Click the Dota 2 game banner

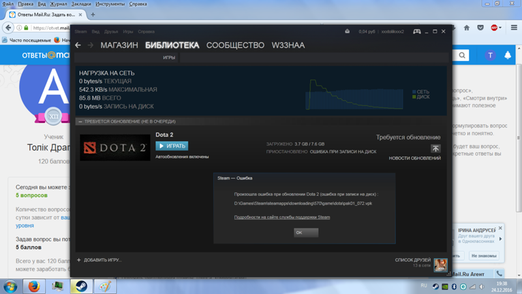click(115, 148)
